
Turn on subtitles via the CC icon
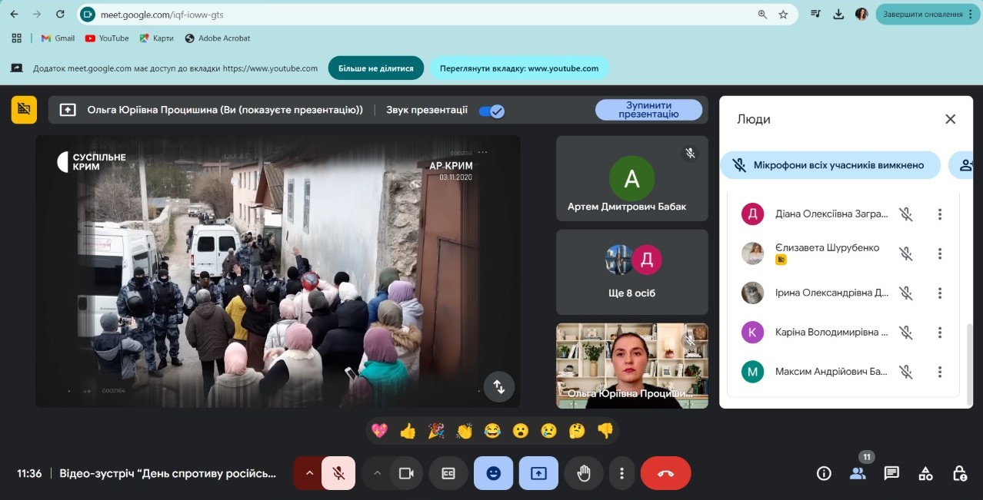[448, 473]
